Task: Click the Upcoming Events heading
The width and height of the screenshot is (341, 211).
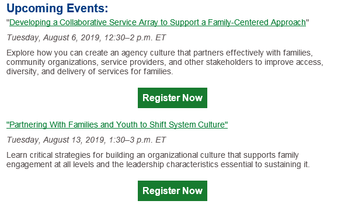Action: click(x=57, y=9)
